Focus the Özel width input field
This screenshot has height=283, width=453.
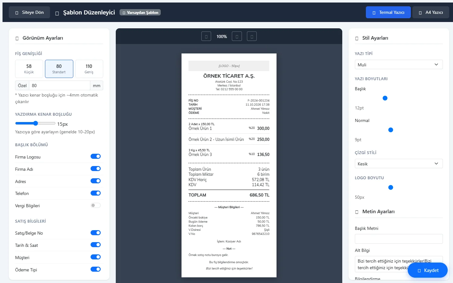pyautogui.click(x=59, y=86)
